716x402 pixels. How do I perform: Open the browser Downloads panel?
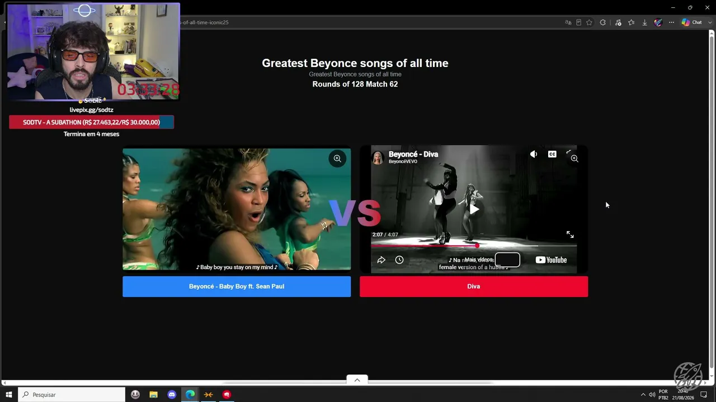(644, 22)
